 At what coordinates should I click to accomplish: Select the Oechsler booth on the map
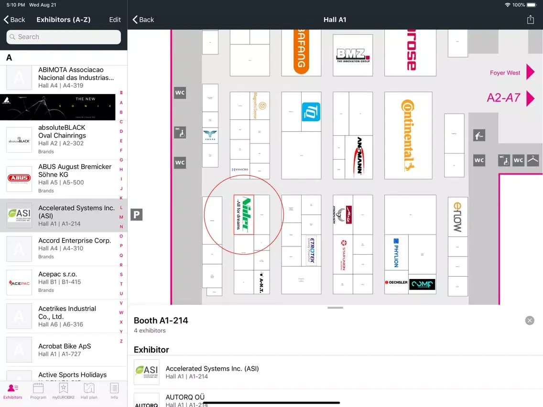pyautogui.click(x=397, y=282)
